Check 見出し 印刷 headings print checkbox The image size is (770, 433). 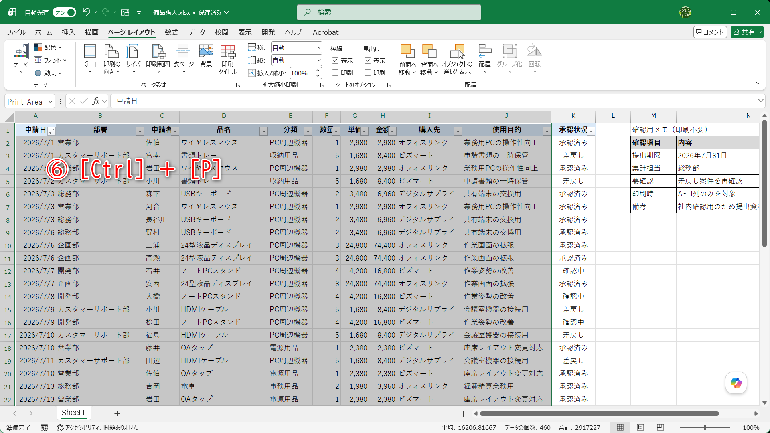pyautogui.click(x=368, y=73)
